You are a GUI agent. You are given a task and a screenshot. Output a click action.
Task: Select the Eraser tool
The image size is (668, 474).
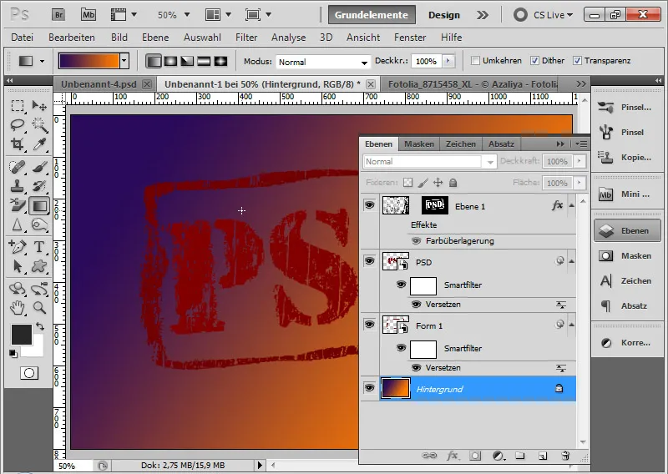[x=17, y=205]
